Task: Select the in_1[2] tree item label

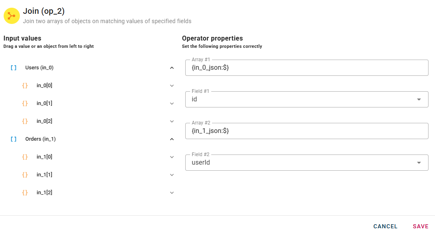Action: [x=45, y=193]
